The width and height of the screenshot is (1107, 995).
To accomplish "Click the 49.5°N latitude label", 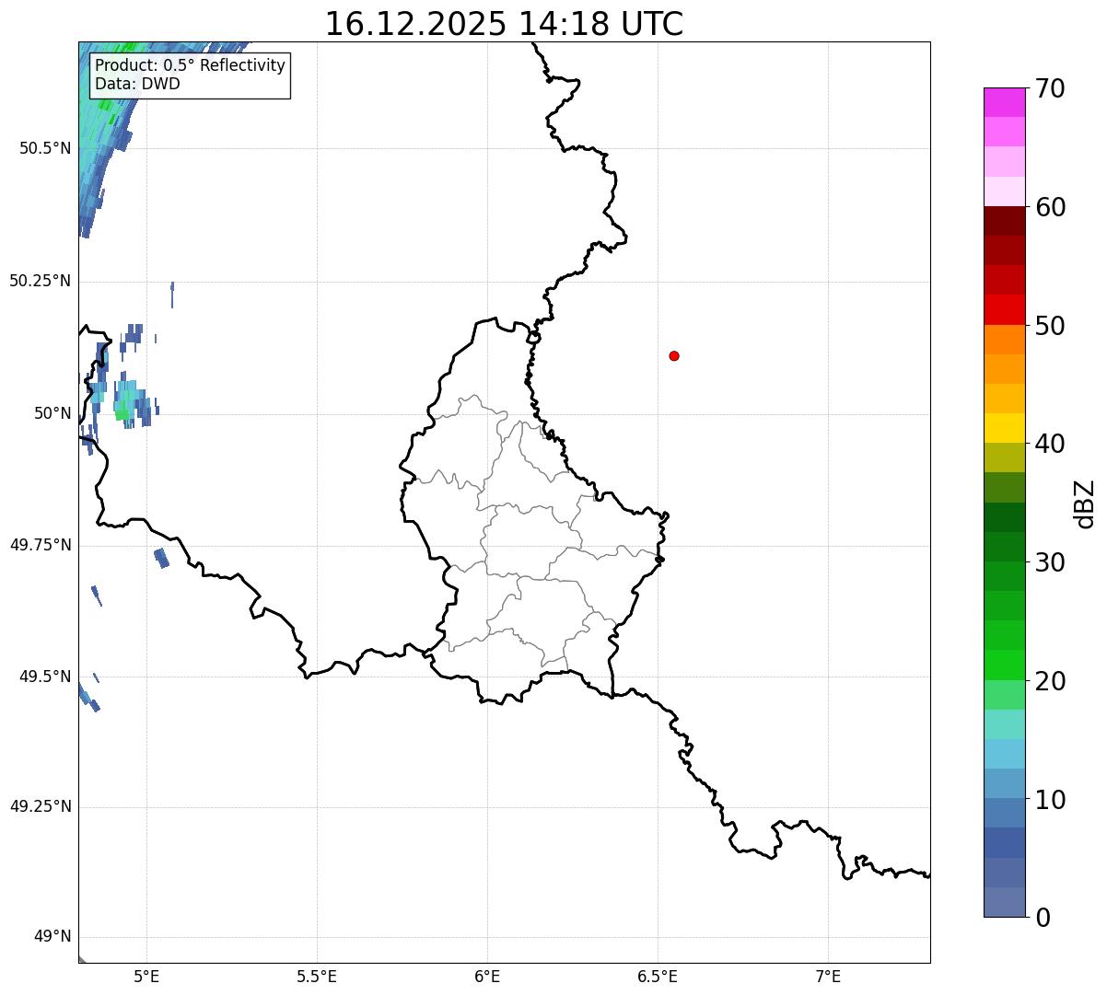I will tap(45, 677).
